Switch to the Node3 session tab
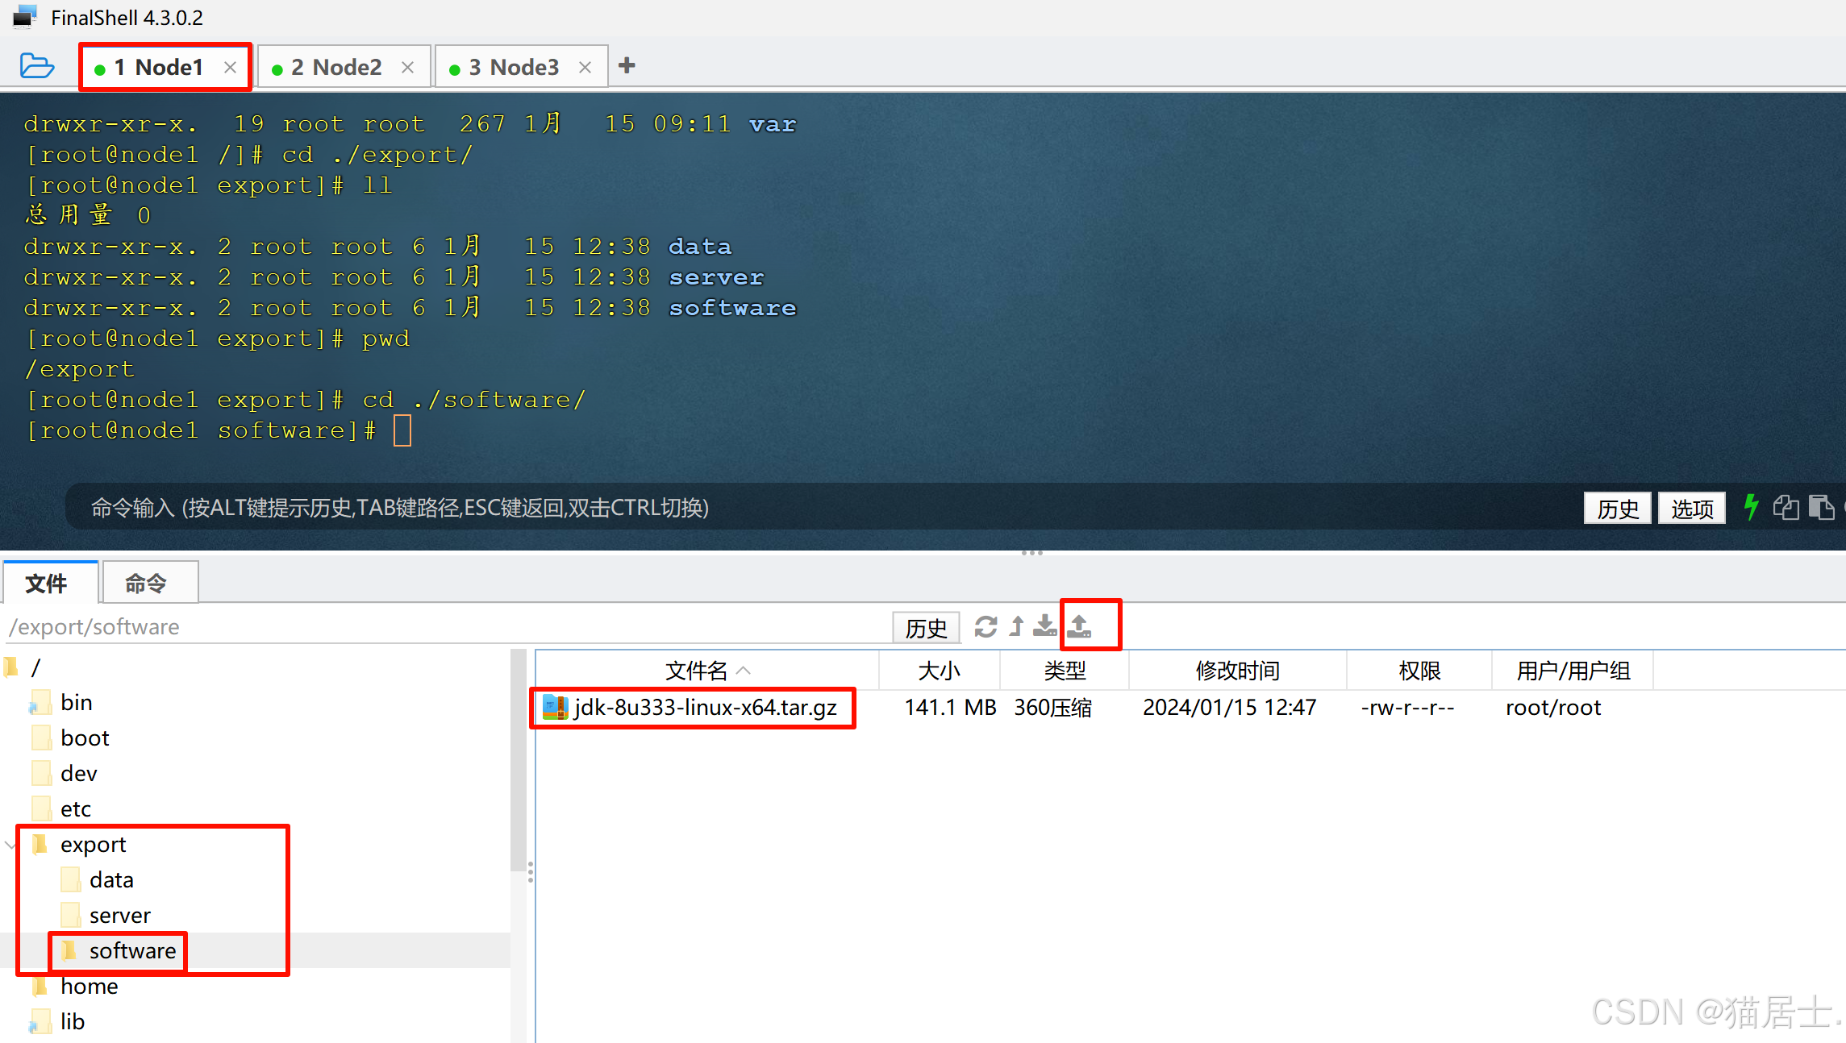This screenshot has height=1043, width=1846. tap(513, 68)
